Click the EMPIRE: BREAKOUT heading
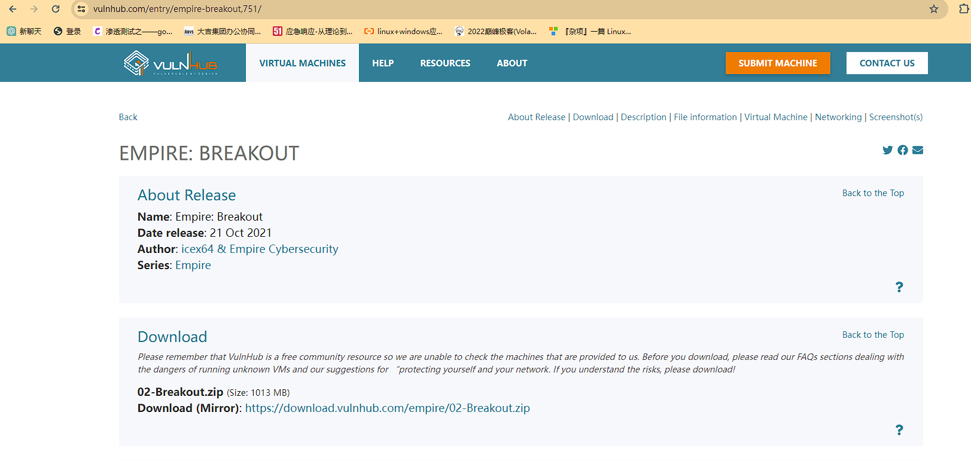 click(x=209, y=154)
